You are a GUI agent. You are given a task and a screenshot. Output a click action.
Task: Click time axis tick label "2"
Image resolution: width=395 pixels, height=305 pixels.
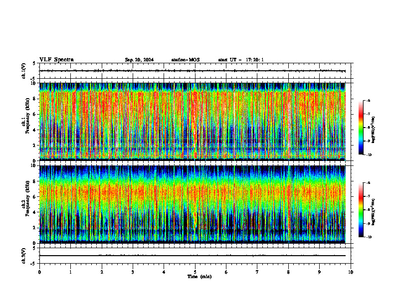pyautogui.click(x=102, y=272)
